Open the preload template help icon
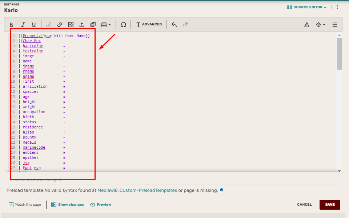349x218 pixels. [221, 190]
